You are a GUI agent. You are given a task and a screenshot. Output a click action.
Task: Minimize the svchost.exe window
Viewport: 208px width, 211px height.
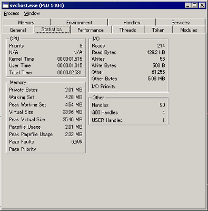click(188, 5)
